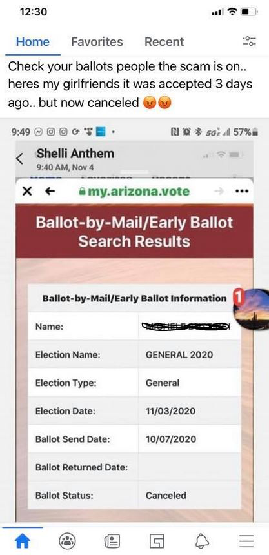Image resolution: width=269 pixels, height=555 pixels.
Task: Open the Home feed tab
Action: point(33,42)
